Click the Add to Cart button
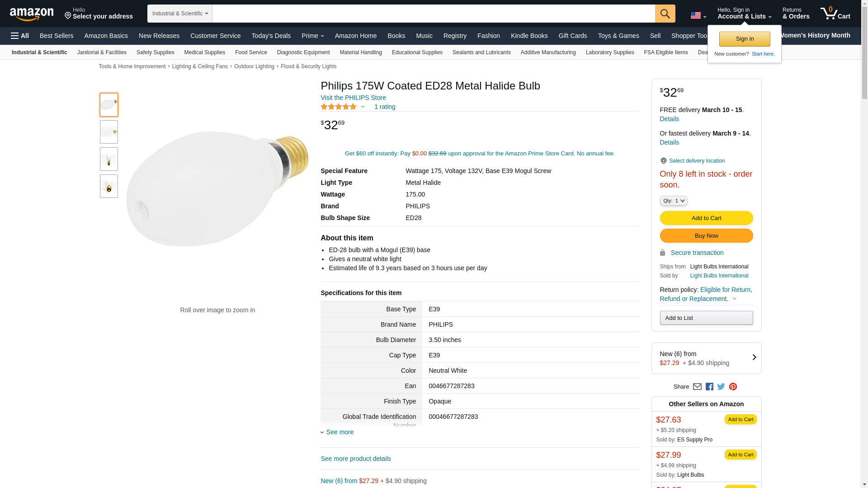 [x=706, y=218]
